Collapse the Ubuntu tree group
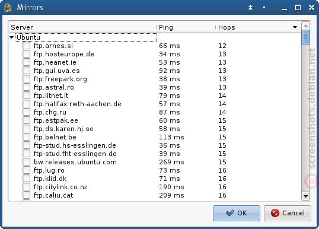This screenshot has height=229, width=319. [x=12, y=37]
